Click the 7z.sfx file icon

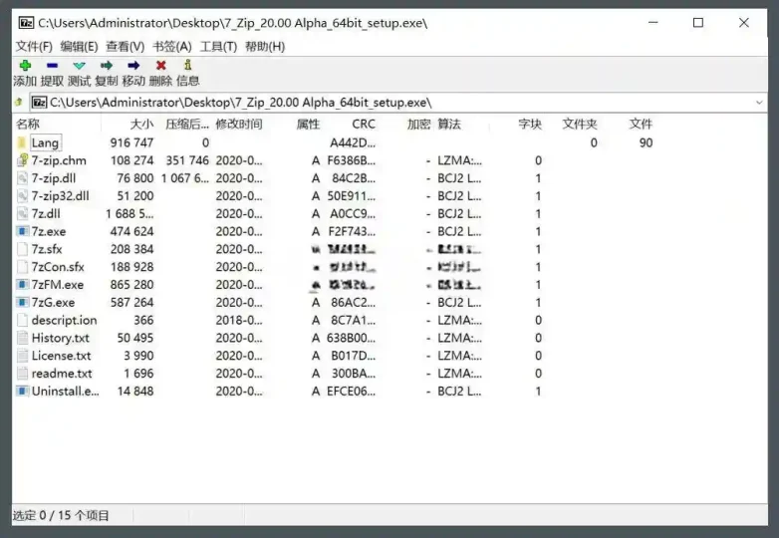tap(22, 249)
